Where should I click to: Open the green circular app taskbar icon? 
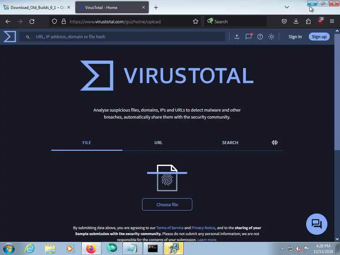(112, 248)
